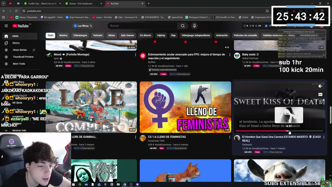Toggle CC subtitles on the preview video
The height and width of the screenshot is (187, 332).
pos(321,95)
